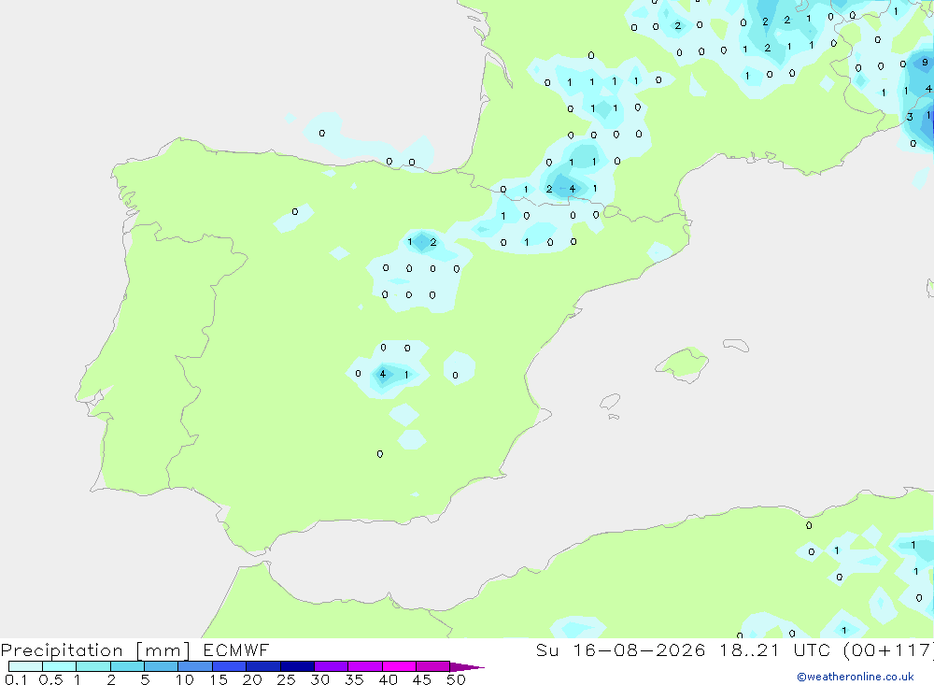The width and height of the screenshot is (934, 685).
Task: Click Menorca island outline on the map
Action: click(x=736, y=345)
